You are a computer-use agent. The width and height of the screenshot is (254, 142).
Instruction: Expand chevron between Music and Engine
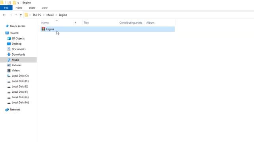coord(56,15)
